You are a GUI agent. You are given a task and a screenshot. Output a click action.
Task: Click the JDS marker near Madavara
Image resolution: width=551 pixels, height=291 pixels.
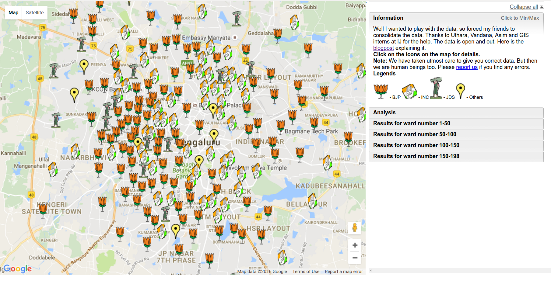pos(82,45)
